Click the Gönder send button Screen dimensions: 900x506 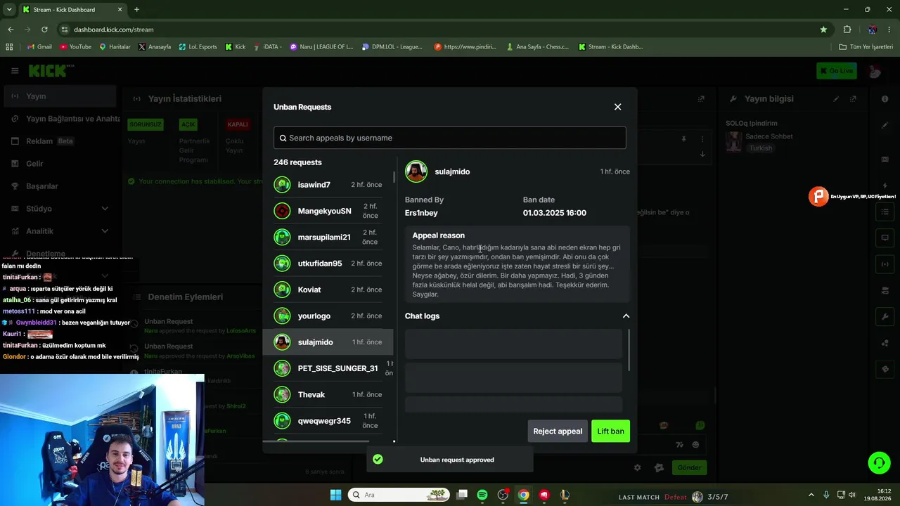point(689,467)
